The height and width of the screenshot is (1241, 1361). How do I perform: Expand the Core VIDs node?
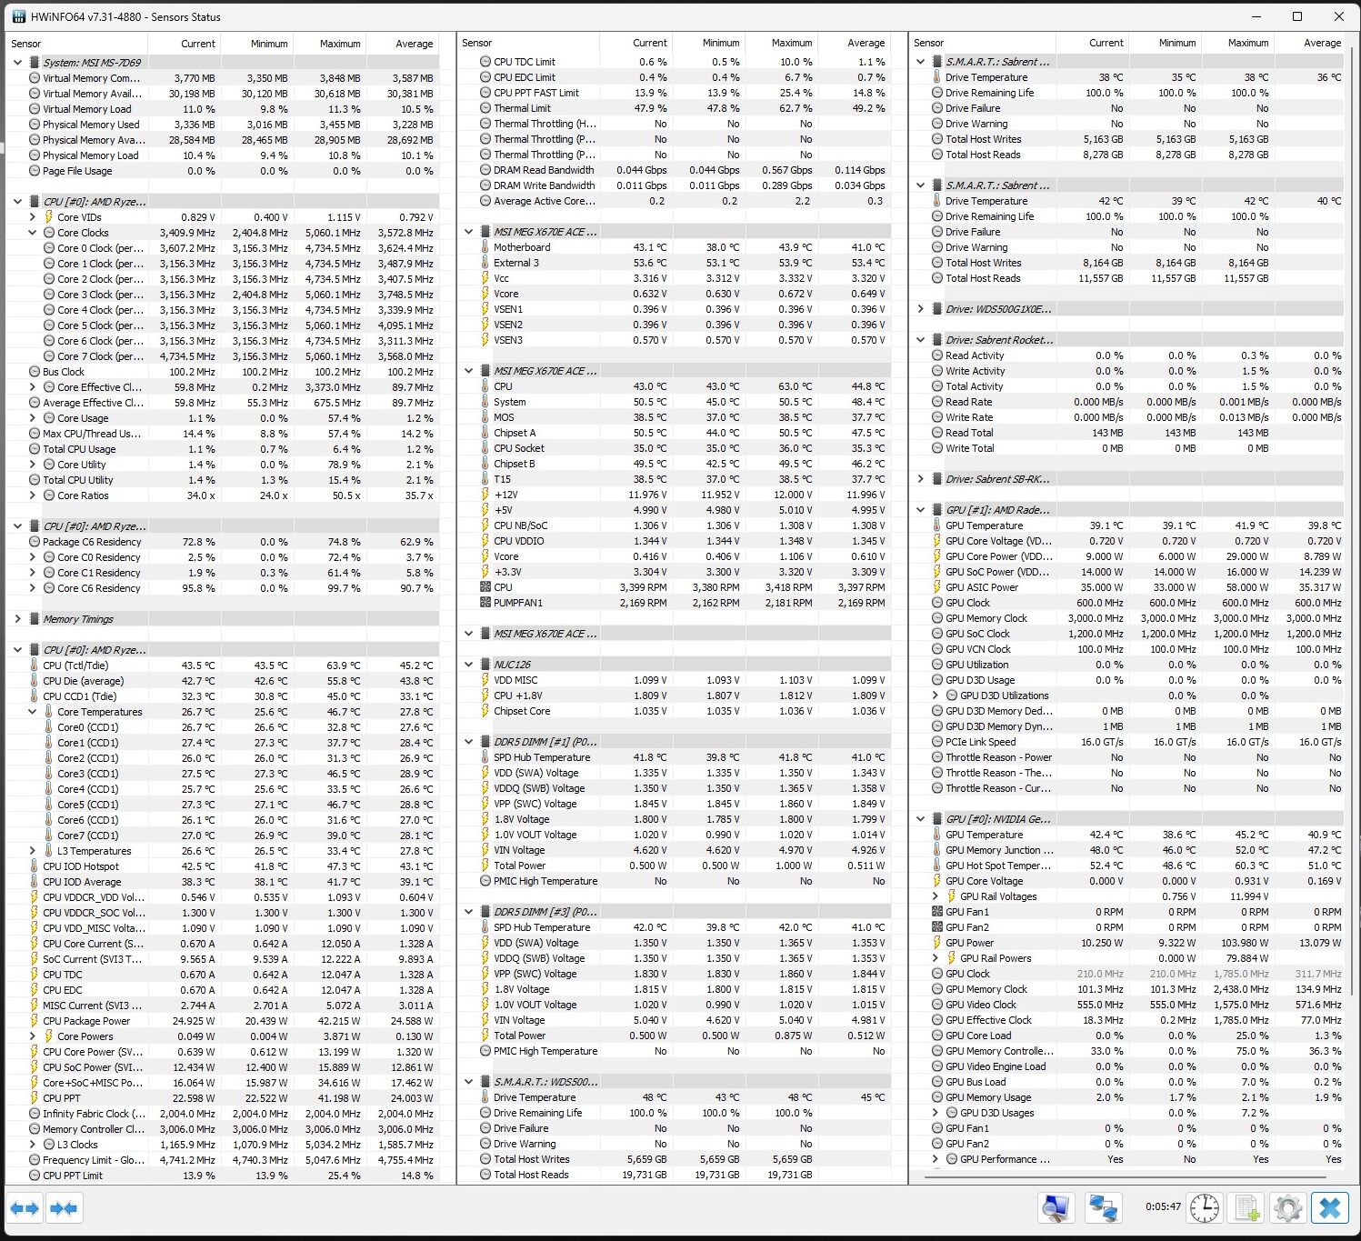pos(32,217)
